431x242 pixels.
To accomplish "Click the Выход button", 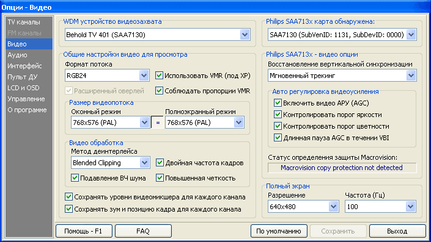I will pos(397,231).
